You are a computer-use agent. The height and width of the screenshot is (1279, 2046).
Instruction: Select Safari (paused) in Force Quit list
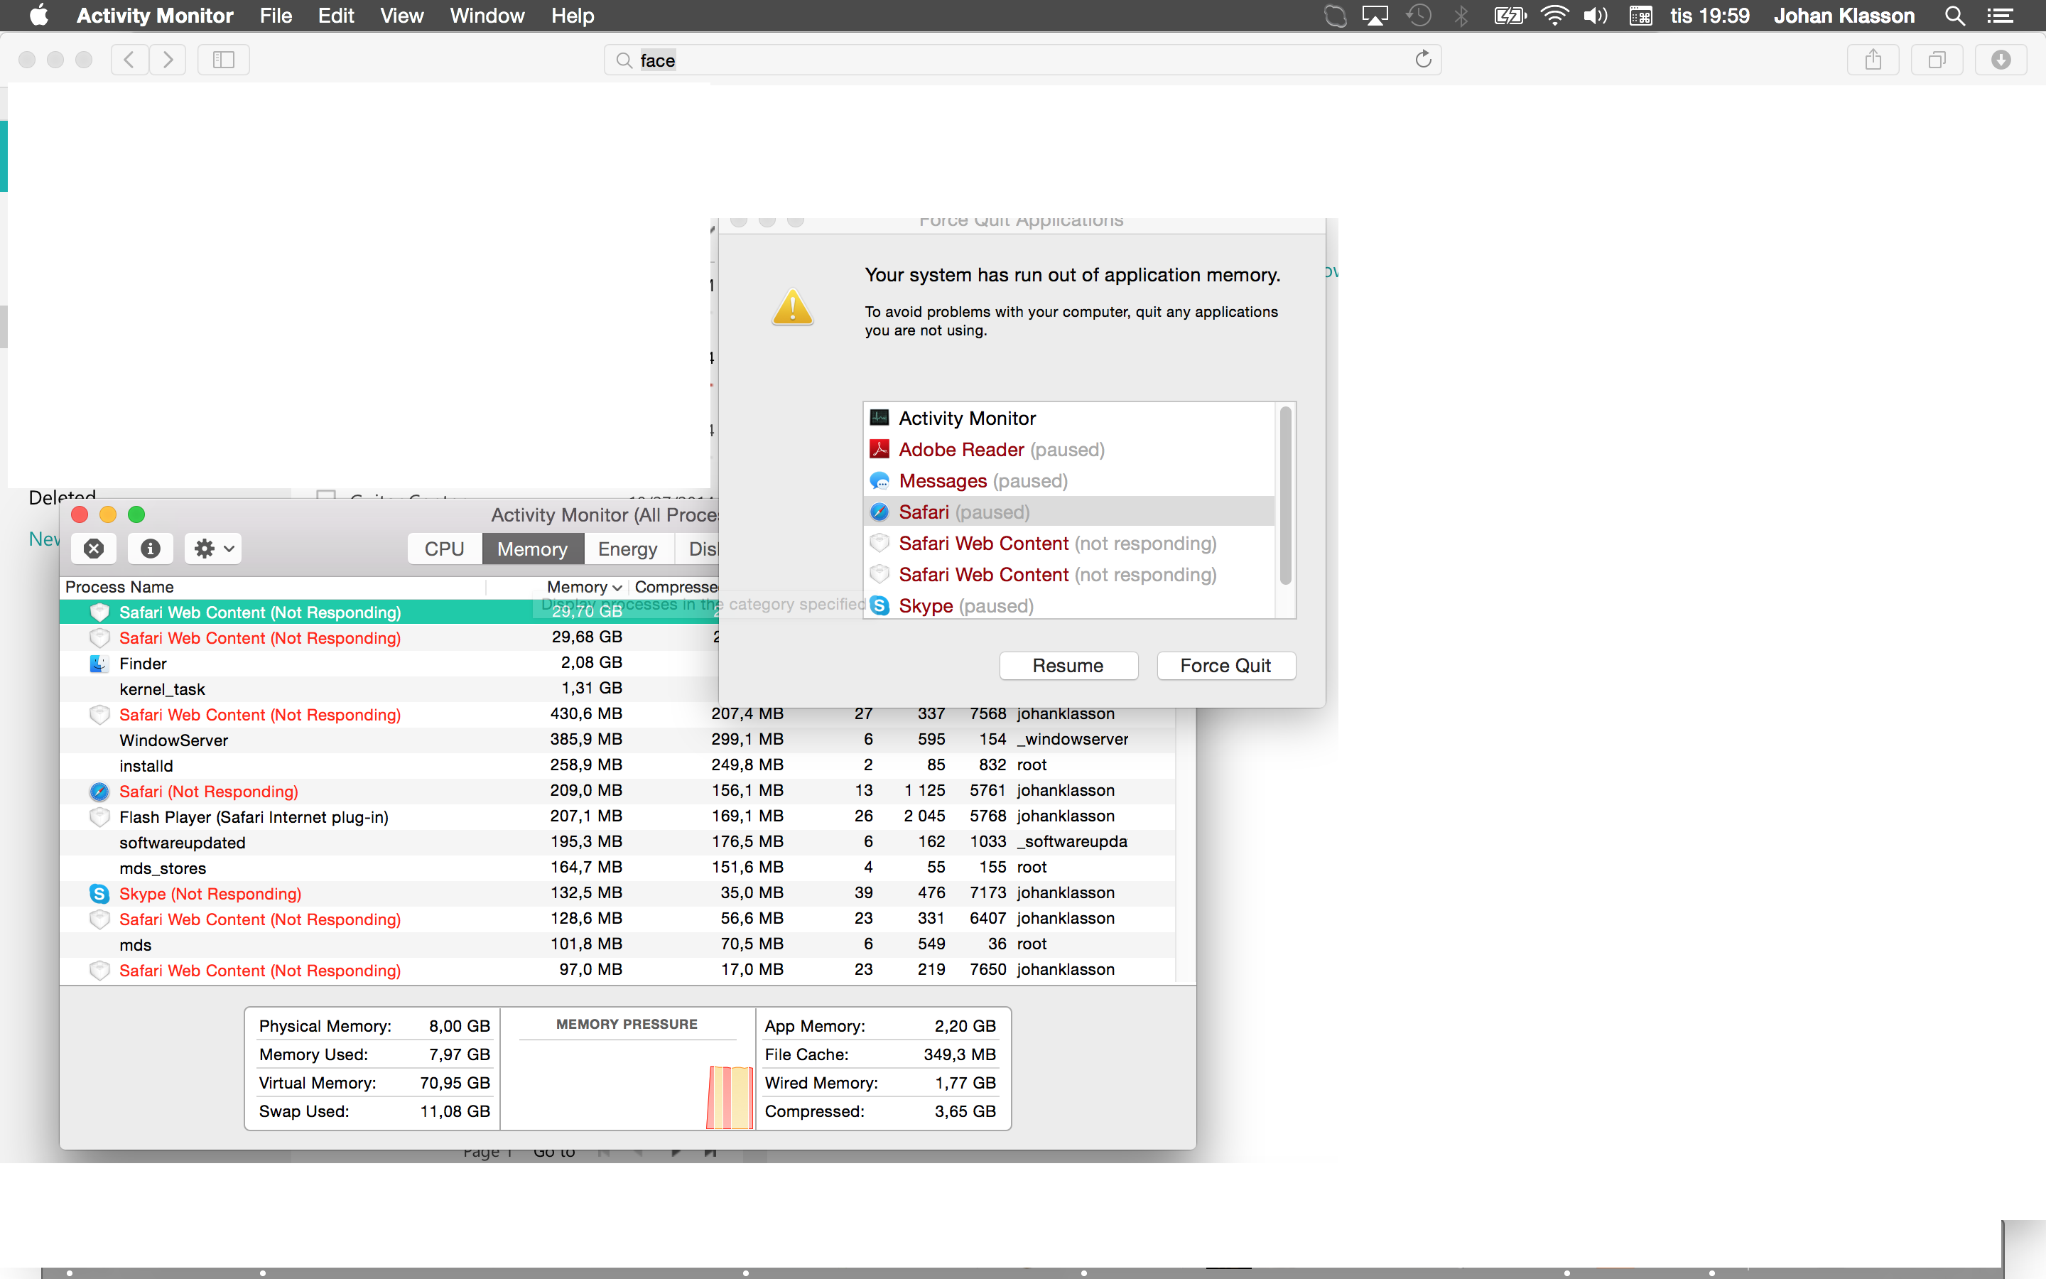click(1068, 512)
